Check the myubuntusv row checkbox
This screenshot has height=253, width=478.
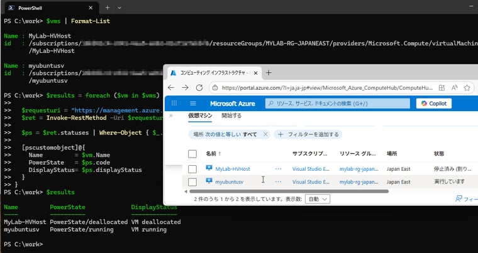192,182
